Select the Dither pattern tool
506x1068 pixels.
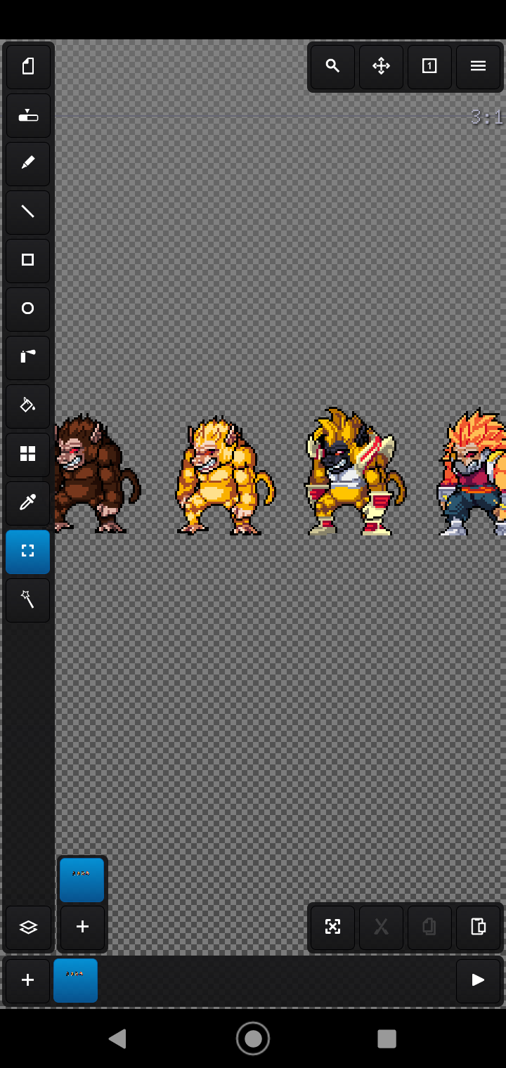(28, 455)
